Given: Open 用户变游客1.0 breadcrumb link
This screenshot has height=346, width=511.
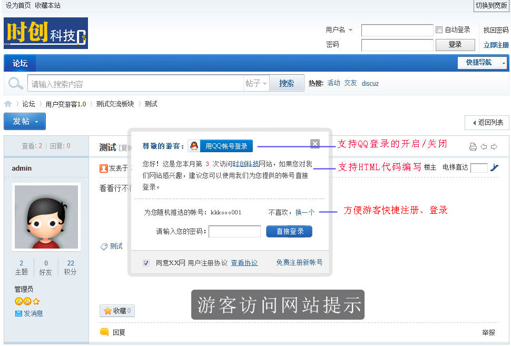Looking at the screenshot, I should (66, 104).
